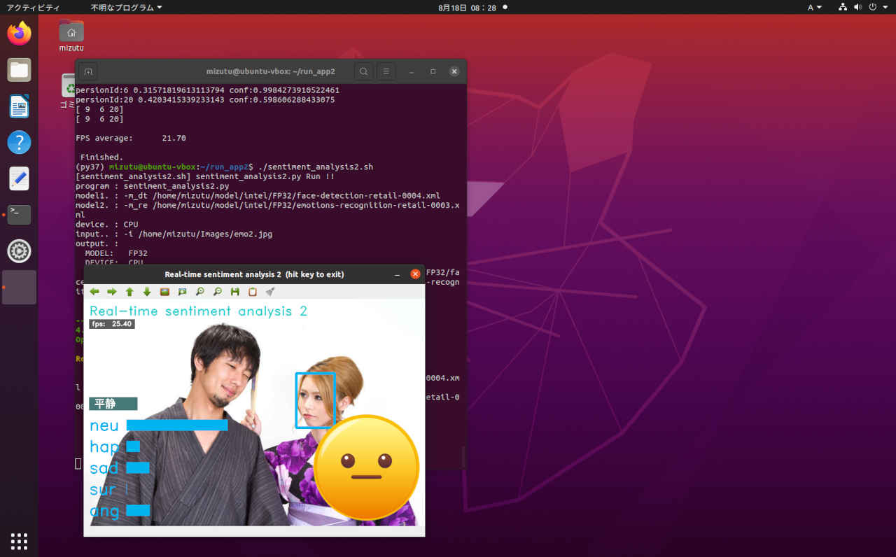Launch Firefox from the dock
This screenshot has width=896, height=557.
[x=19, y=33]
